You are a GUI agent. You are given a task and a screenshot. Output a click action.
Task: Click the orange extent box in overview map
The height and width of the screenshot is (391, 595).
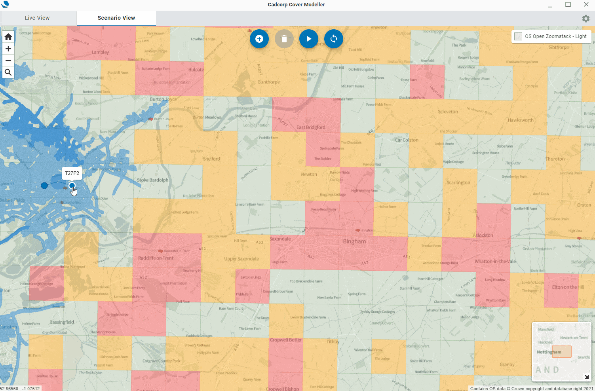(x=562, y=351)
